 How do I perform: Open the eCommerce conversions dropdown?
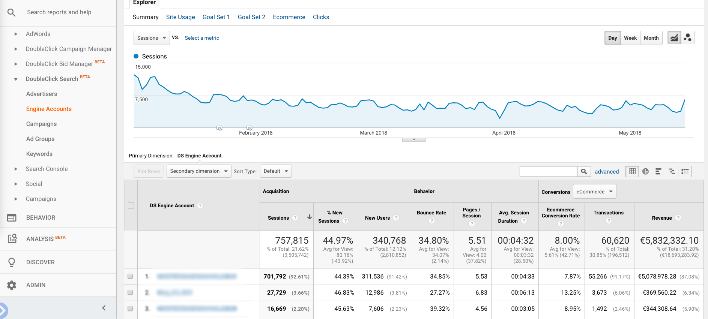(x=594, y=192)
